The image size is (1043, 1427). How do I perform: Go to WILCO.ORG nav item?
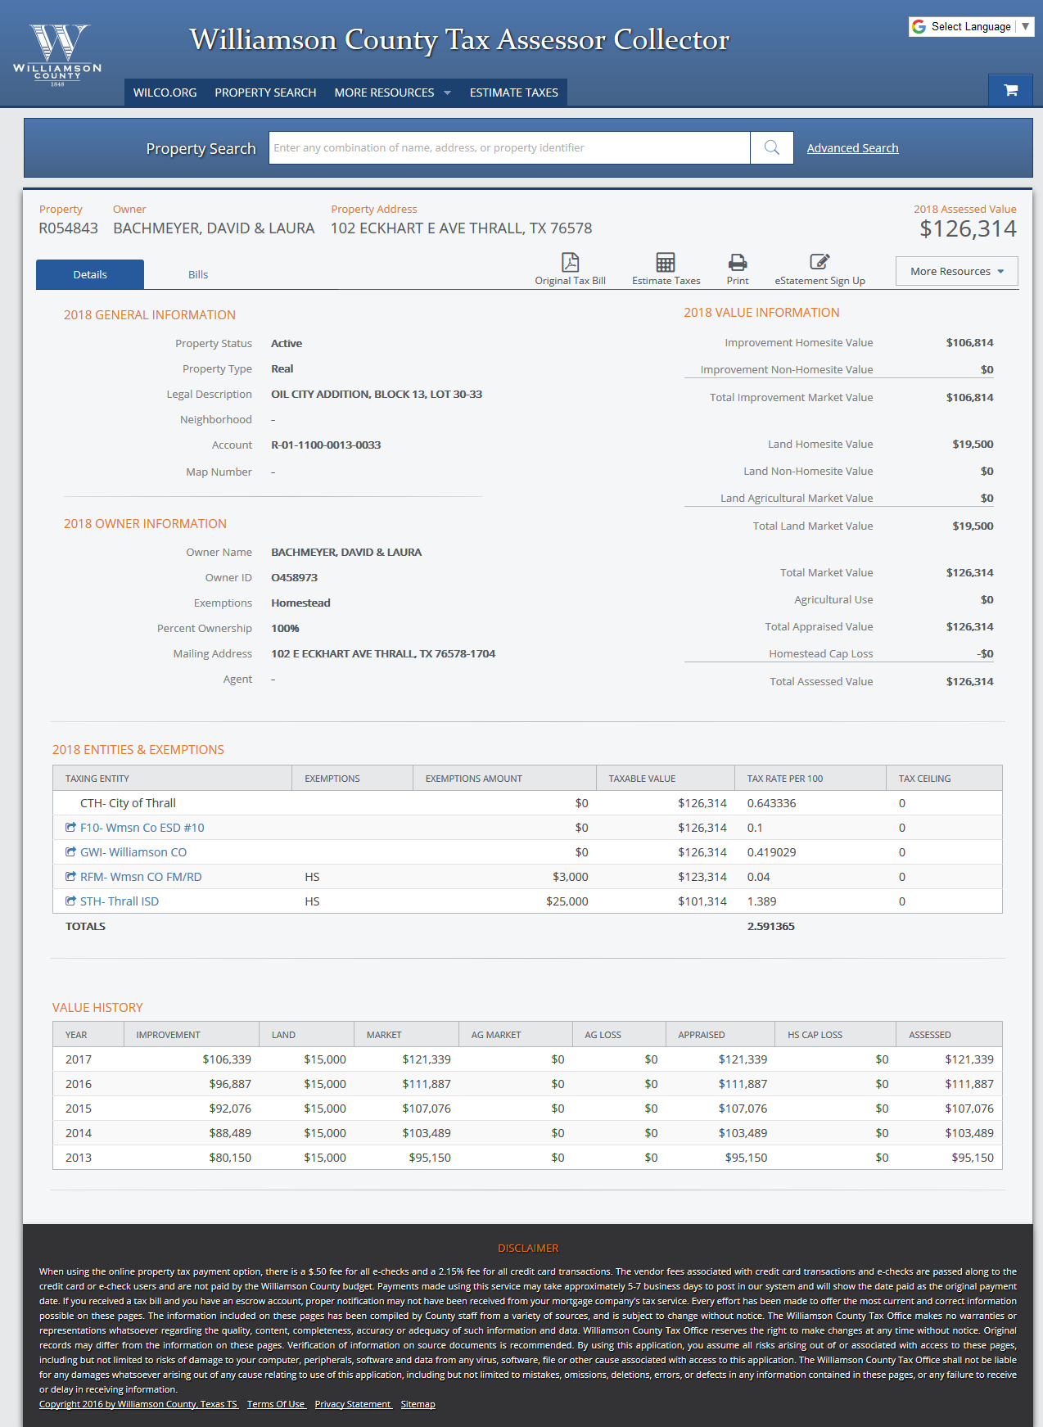pyautogui.click(x=165, y=93)
